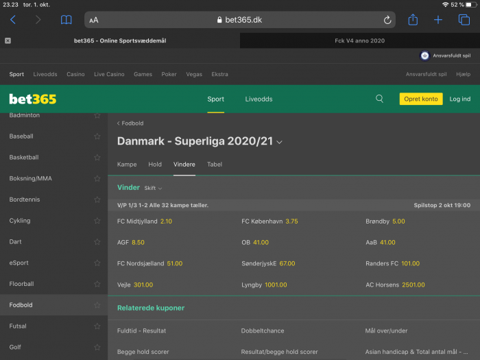
Task: Open the AA reader text size menu
Action: [x=94, y=20]
